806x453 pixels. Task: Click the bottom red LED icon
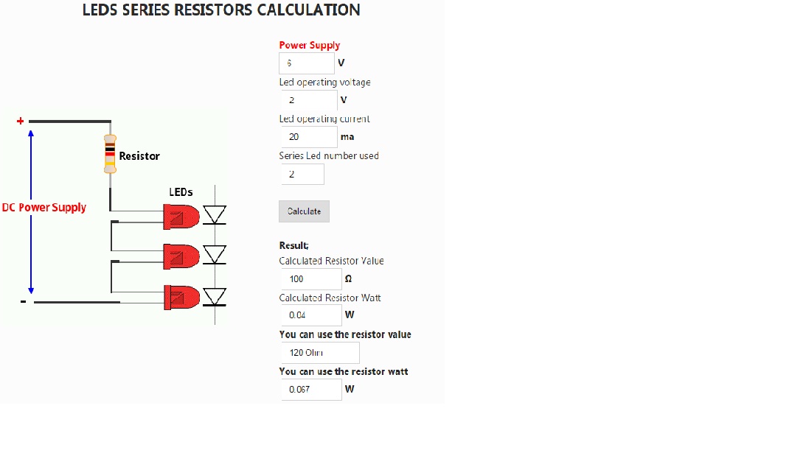click(x=181, y=298)
